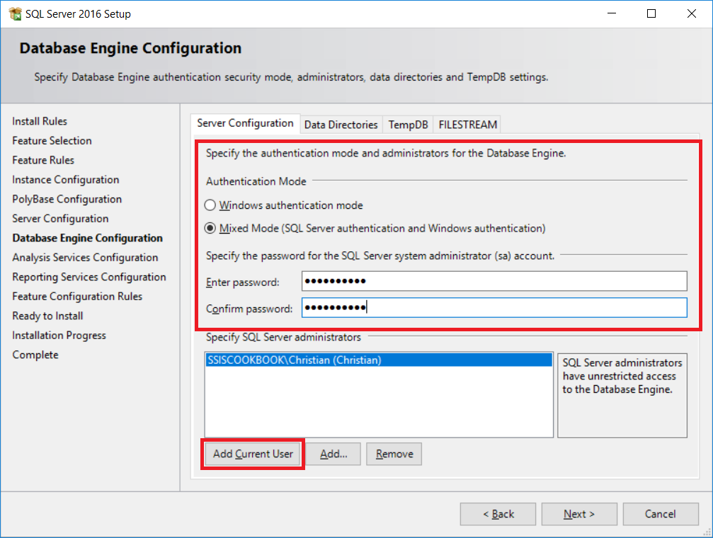Open the FILESTREAM tab
713x538 pixels.
[x=467, y=125]
